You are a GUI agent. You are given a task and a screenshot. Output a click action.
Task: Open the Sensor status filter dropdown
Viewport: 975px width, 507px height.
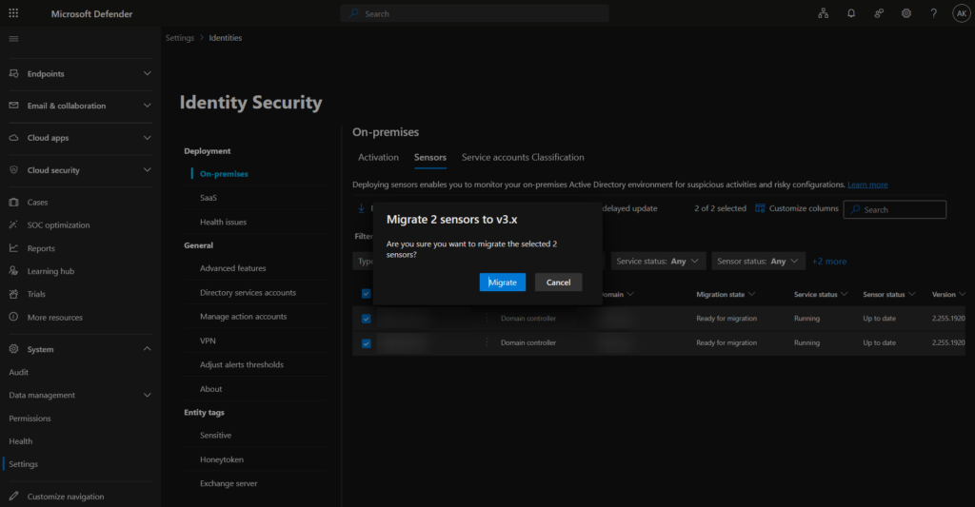pos(758,261)
